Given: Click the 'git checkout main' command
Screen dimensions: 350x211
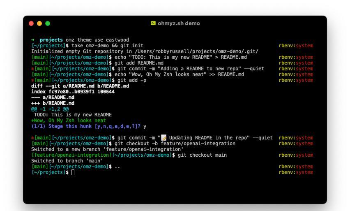Looking at the screenshot, I should coord(202,155).
